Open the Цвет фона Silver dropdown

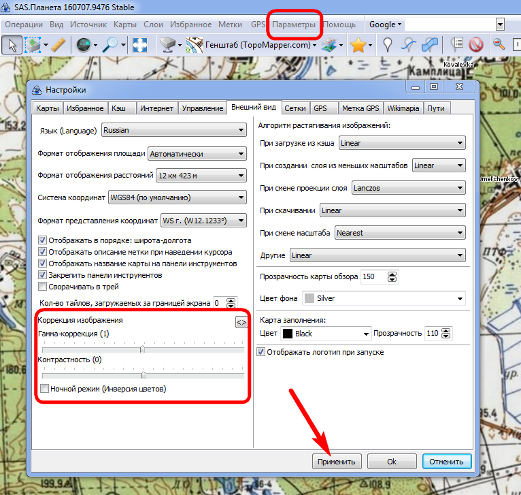tap(383, 298)
